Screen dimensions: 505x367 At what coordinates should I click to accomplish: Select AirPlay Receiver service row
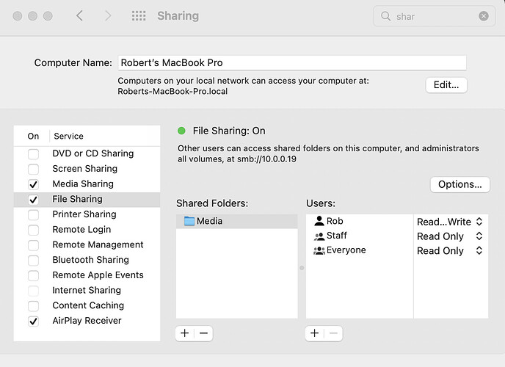(87, 321)
